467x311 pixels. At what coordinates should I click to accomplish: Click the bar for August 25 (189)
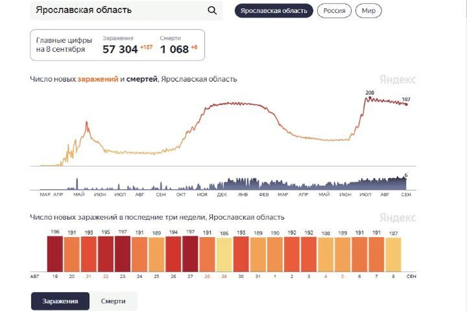click(156, 255)
